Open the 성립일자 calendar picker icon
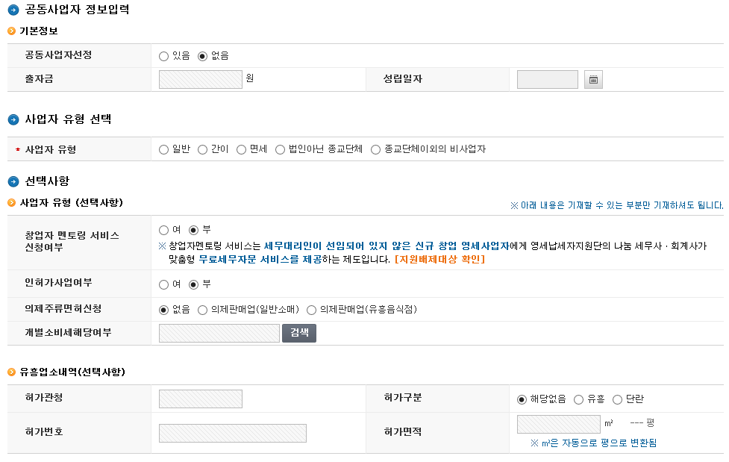The width and height of the screenshot is (729, 462). point(593,80)
